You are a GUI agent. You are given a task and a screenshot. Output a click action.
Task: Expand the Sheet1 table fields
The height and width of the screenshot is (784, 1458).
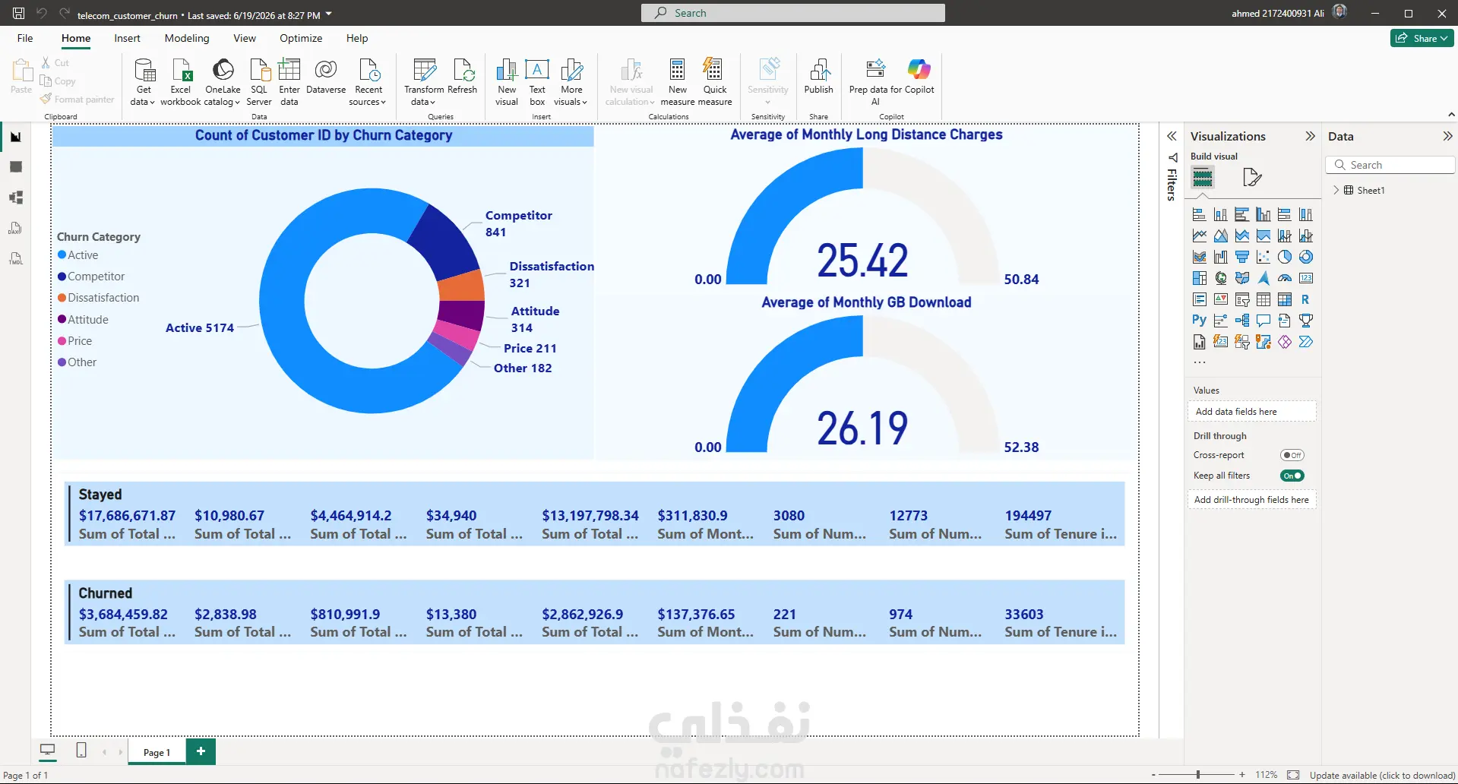click(x=1336, y=190)
